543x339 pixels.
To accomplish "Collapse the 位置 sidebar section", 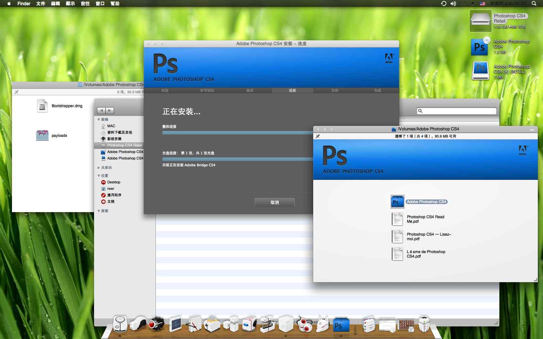I will 99,176.
